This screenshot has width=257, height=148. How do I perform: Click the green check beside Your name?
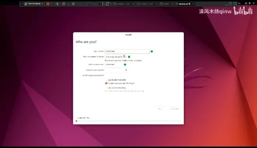pyautogui.click(x=152, y=51)
